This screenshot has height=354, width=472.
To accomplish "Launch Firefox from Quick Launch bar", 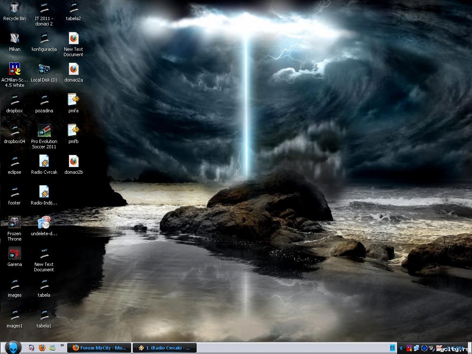I will [x=42, y=348].
